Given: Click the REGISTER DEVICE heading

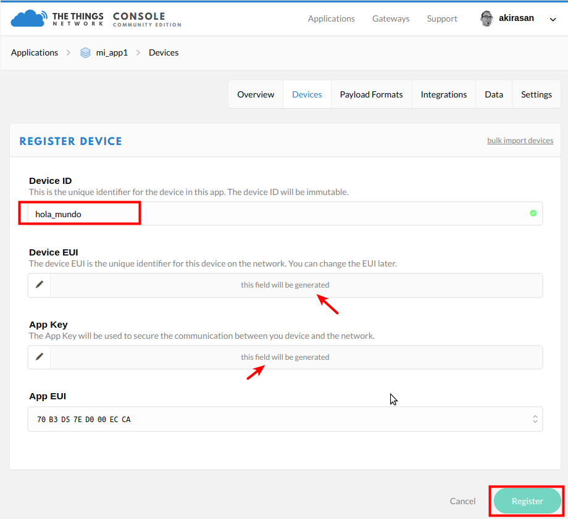Looking at the screenshot, I should pyautogui.click(x=70, y=141).
